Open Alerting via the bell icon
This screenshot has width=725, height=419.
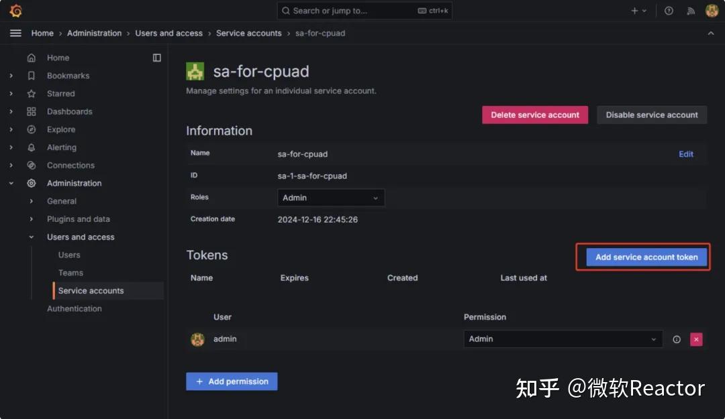pyautogui.click(x=31, y=147)
